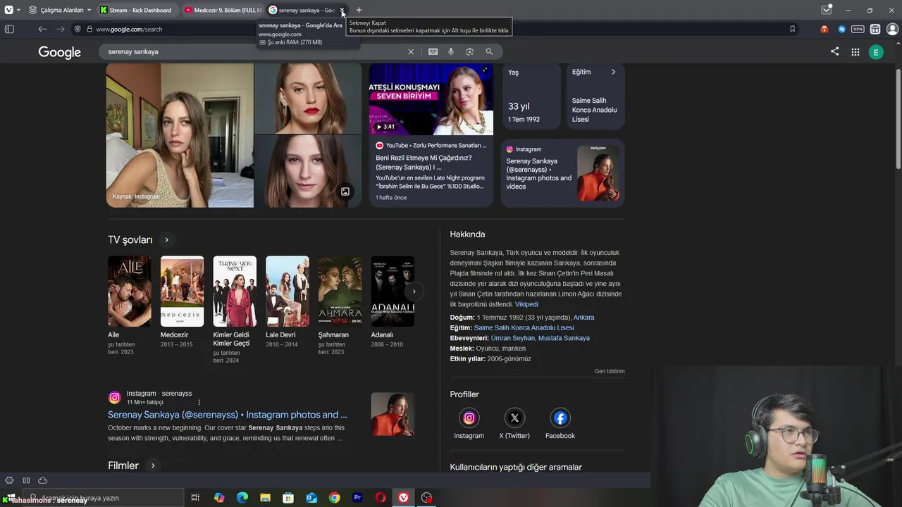Click the tracker shield icon in address bar
Image resolution: width=902 pixels, height=507 pixels.
78,29
